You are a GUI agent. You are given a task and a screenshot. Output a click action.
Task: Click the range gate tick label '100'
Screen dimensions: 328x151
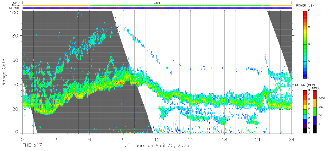[14, 12]
